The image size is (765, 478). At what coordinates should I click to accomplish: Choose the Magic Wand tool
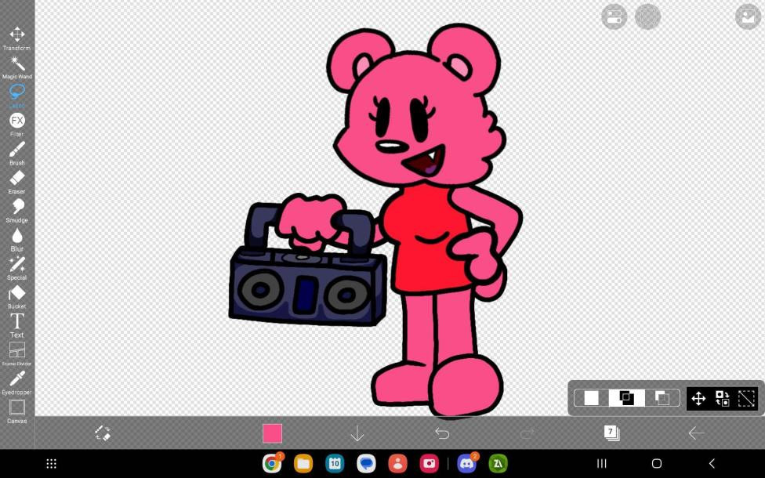coord(16,64)
